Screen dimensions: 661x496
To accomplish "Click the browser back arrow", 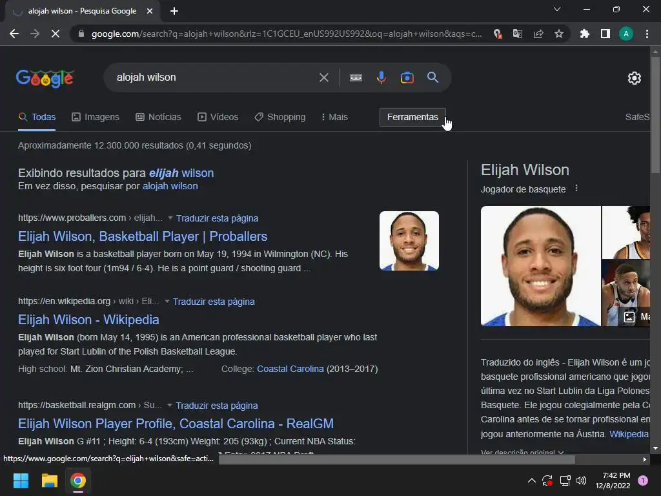I will click(x=14, y=34).
